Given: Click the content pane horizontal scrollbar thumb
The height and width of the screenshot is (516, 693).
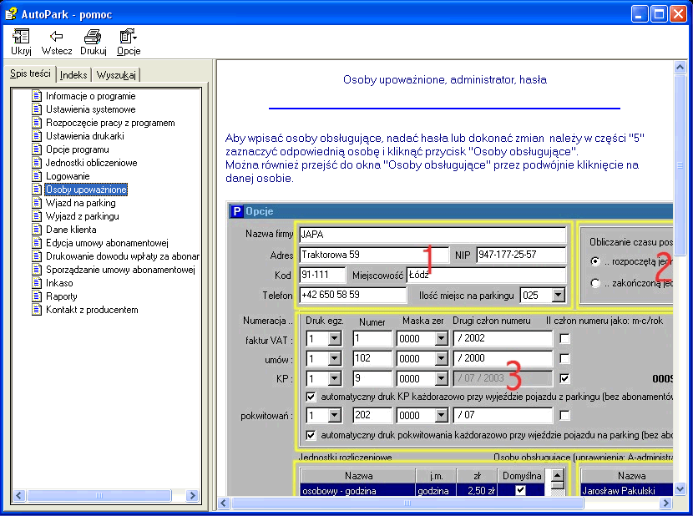Looking at the screenshot, I should (x=407, y=503).
